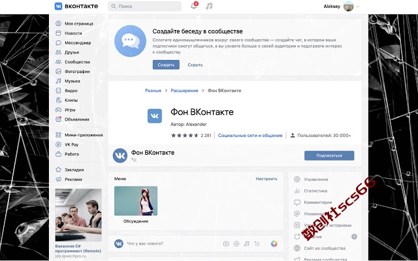Attach video via play circle icon

pyautogui.click(x=236, y=243)
